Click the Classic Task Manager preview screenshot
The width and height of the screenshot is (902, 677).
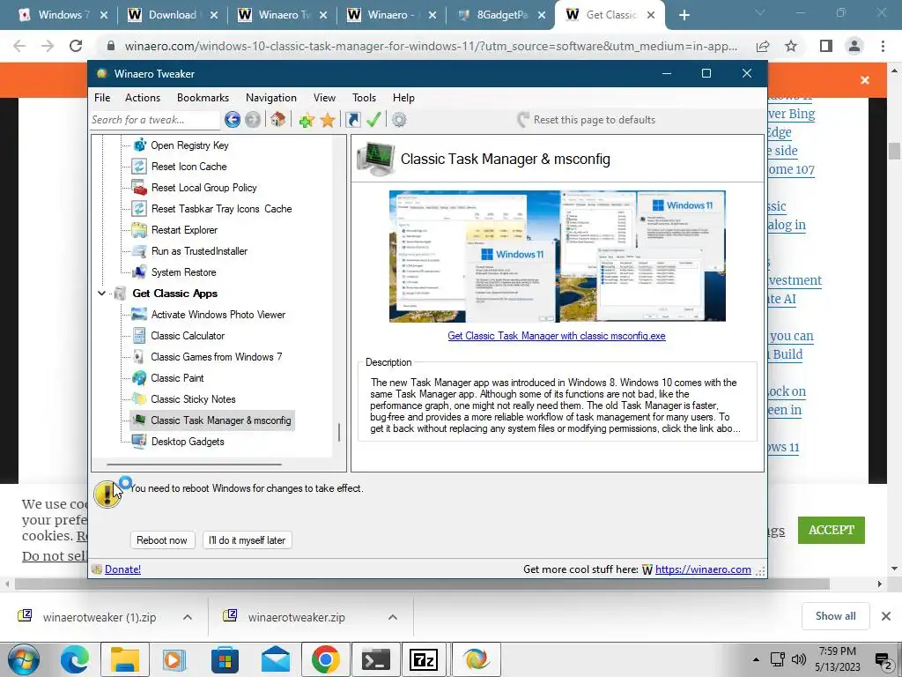coord(557,257)
